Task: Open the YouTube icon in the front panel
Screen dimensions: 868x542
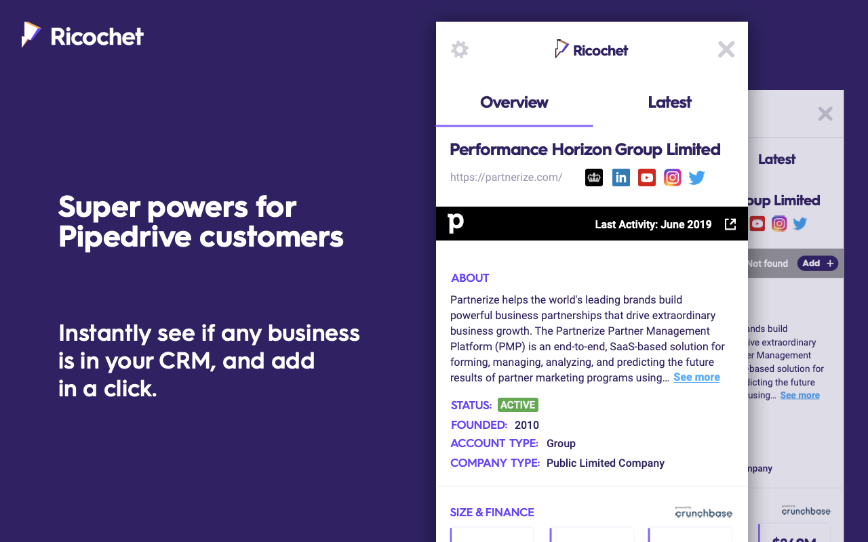Action: pos(647,178)
